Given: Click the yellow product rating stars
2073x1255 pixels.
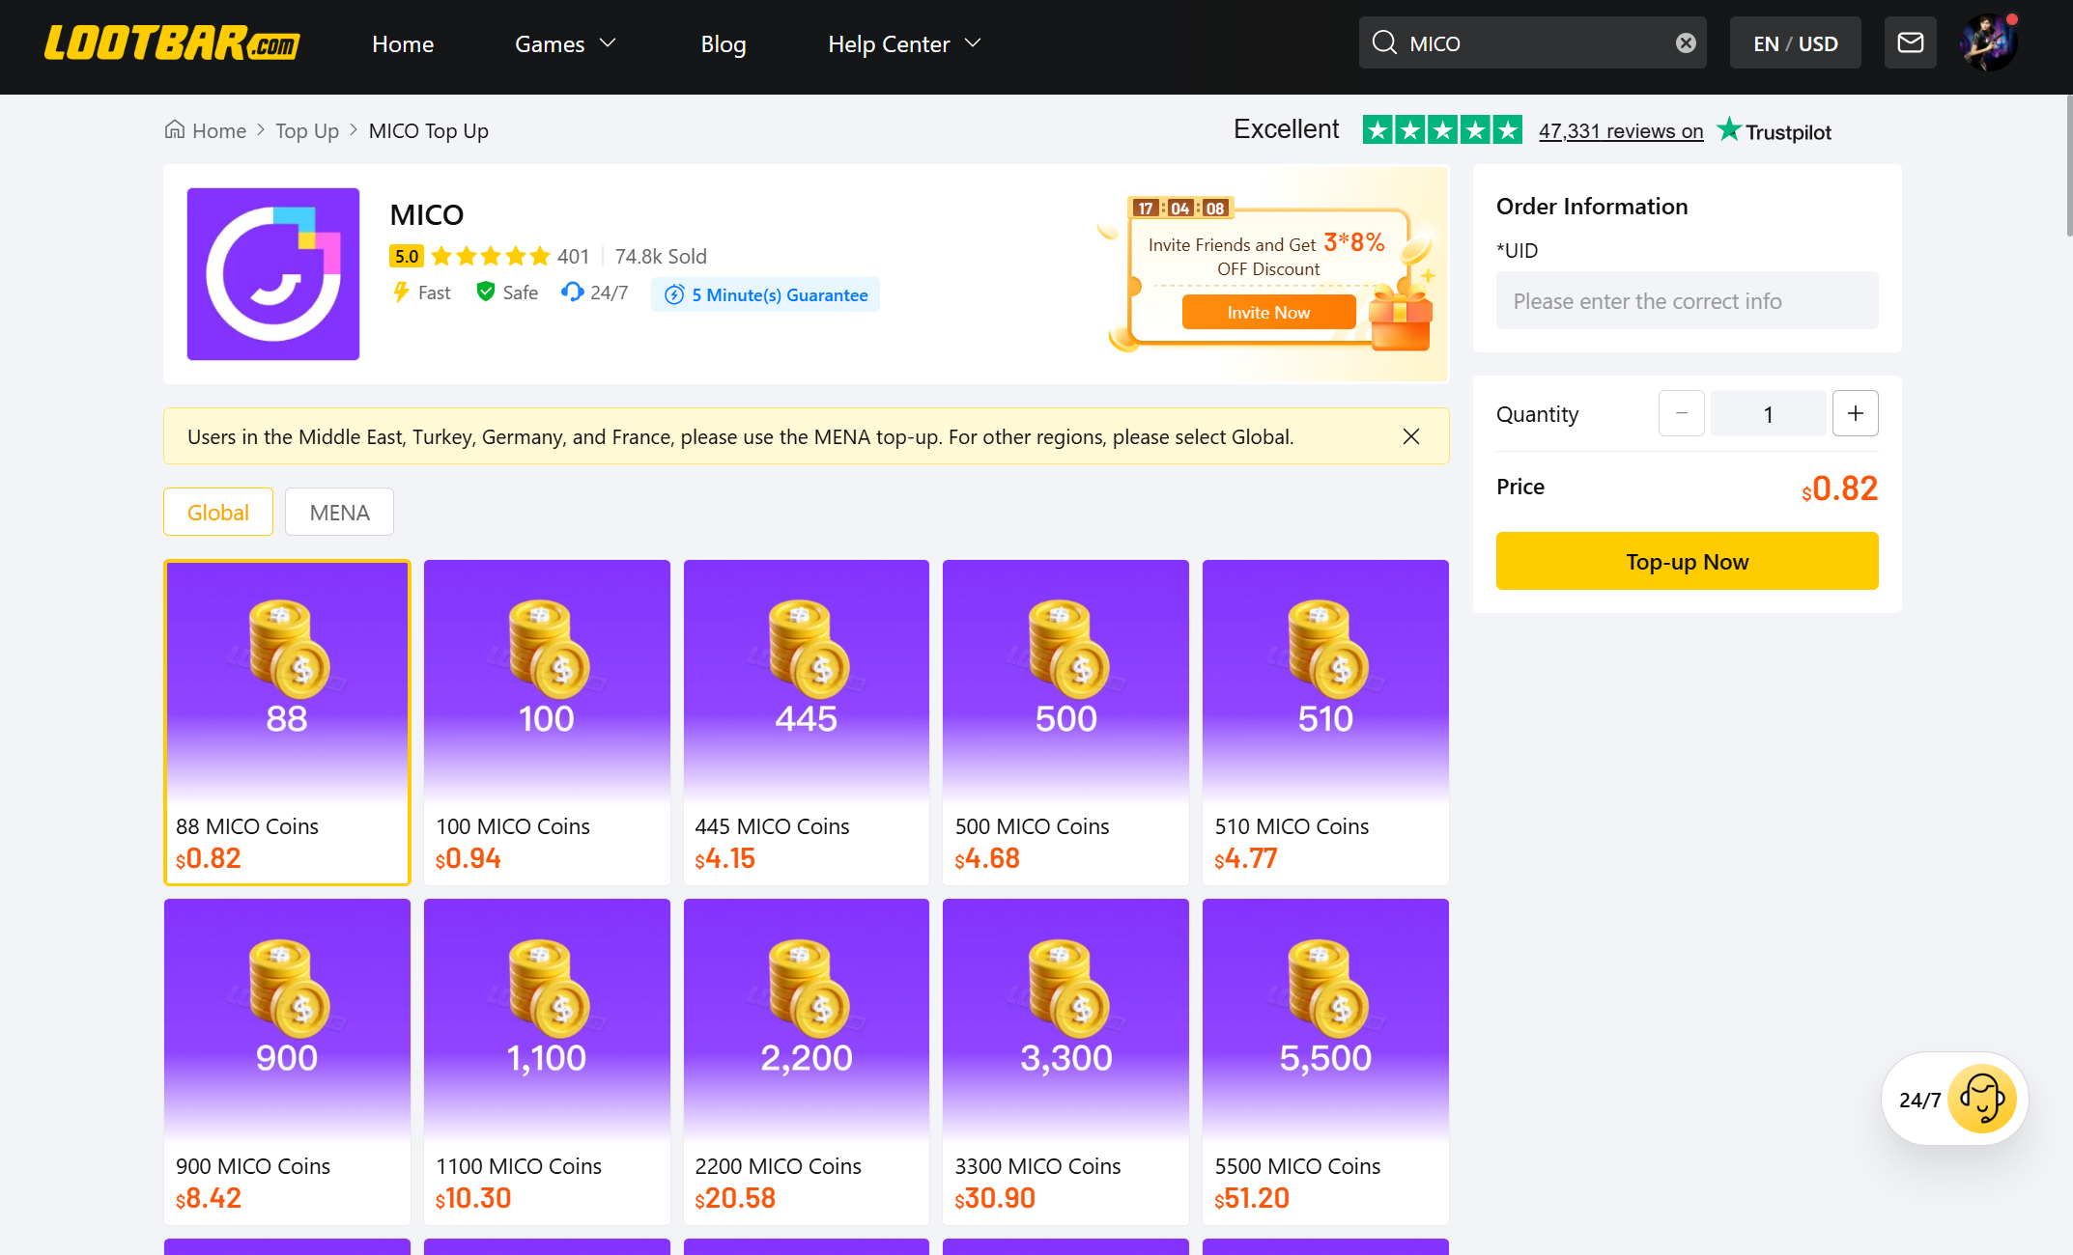Looking at the screenshot, I should point(491,256).
